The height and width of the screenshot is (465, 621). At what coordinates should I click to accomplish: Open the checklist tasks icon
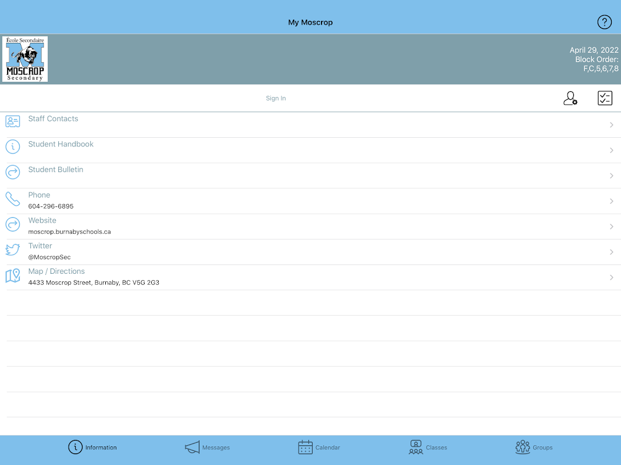pyautogui.click(x=605, y=98)
